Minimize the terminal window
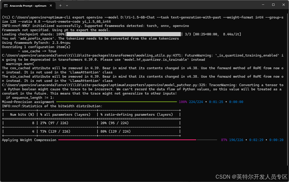 263,5
